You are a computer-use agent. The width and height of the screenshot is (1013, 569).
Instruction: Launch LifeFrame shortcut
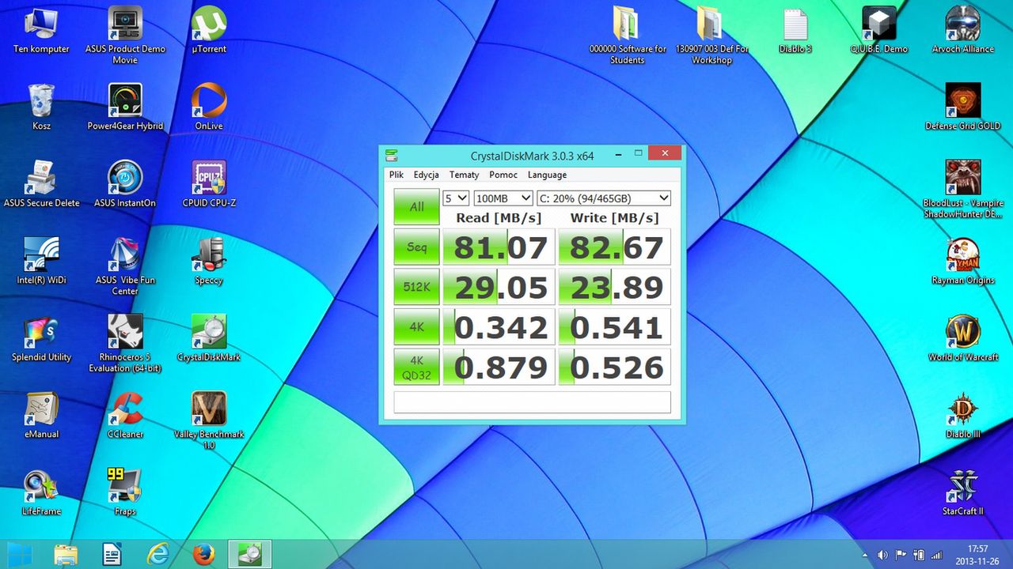tap(41, 492)
